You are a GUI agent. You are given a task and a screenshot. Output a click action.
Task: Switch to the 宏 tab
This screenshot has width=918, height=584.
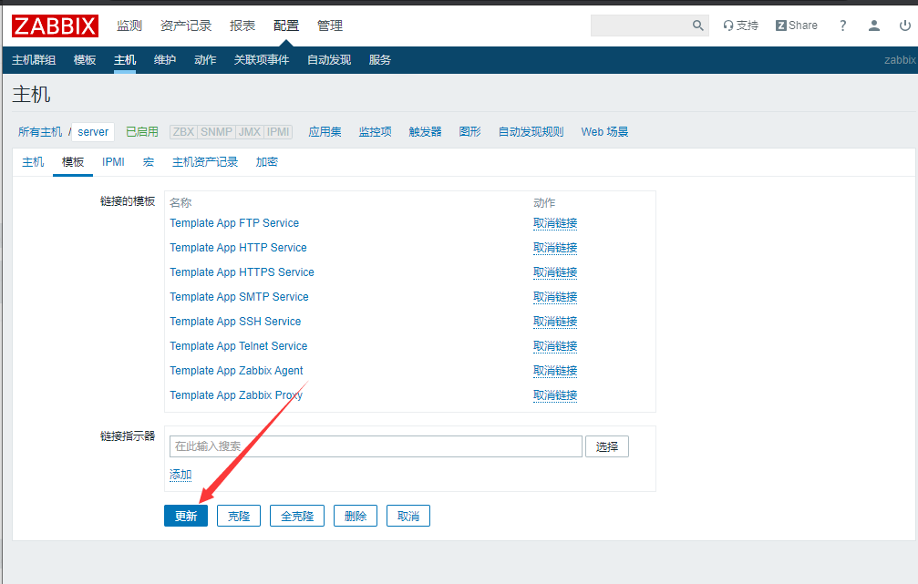tap(149, 162)
